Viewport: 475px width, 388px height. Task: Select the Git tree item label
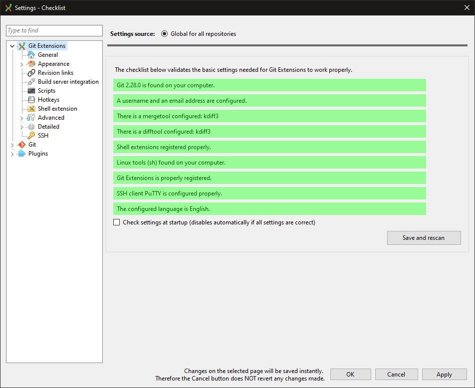pos(32,145)
